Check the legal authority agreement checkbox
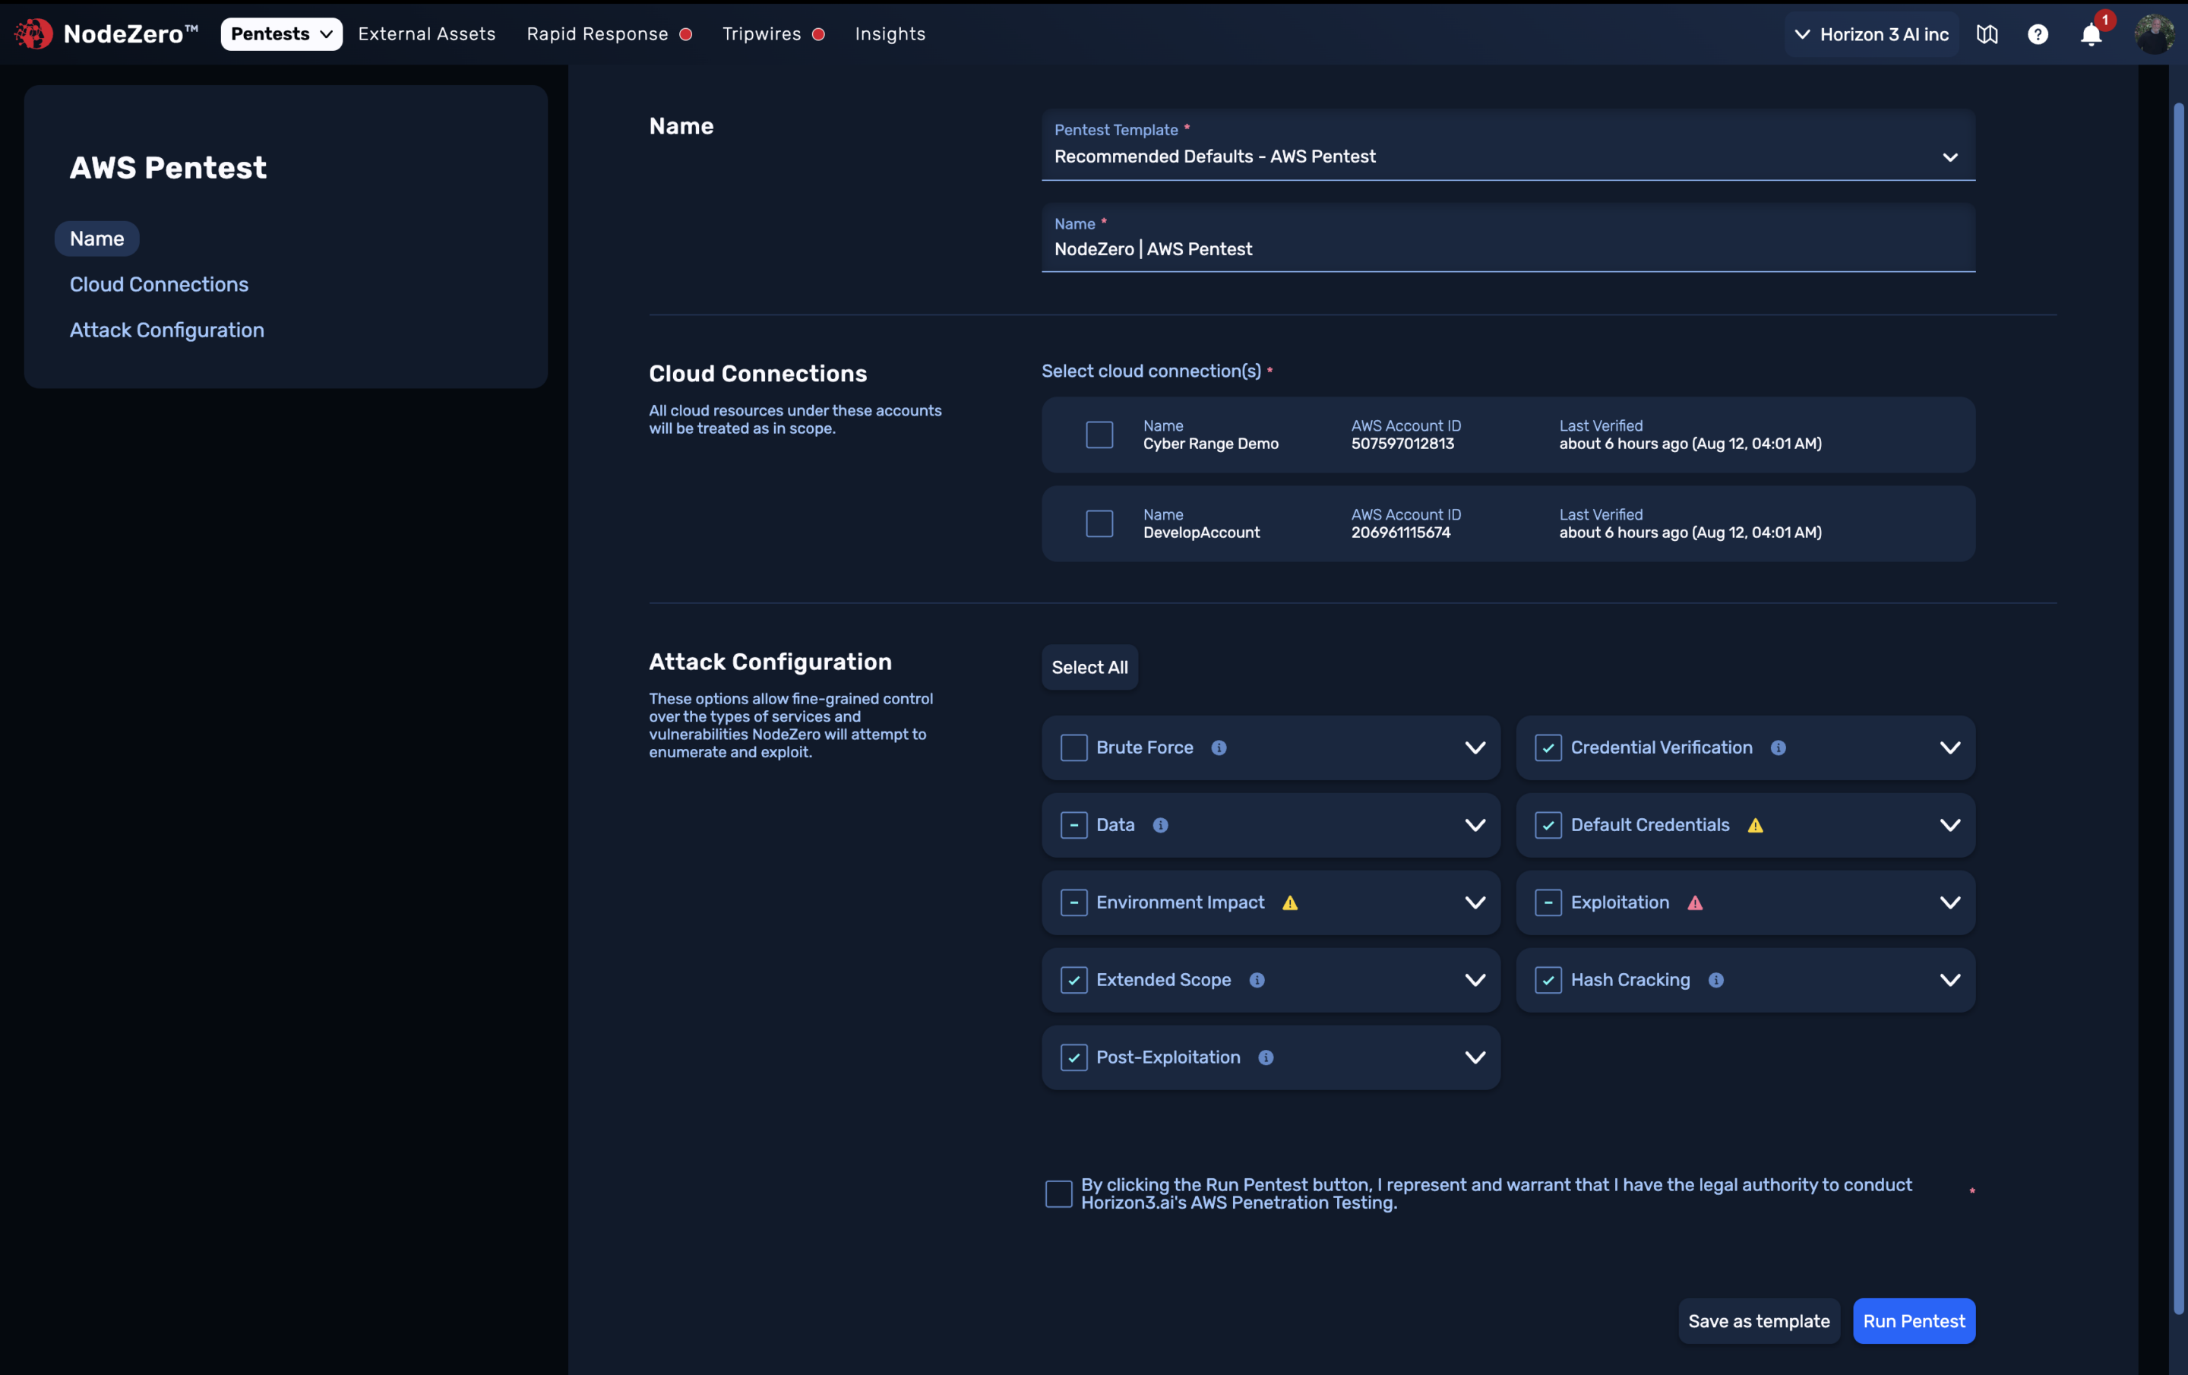 1058,1193
